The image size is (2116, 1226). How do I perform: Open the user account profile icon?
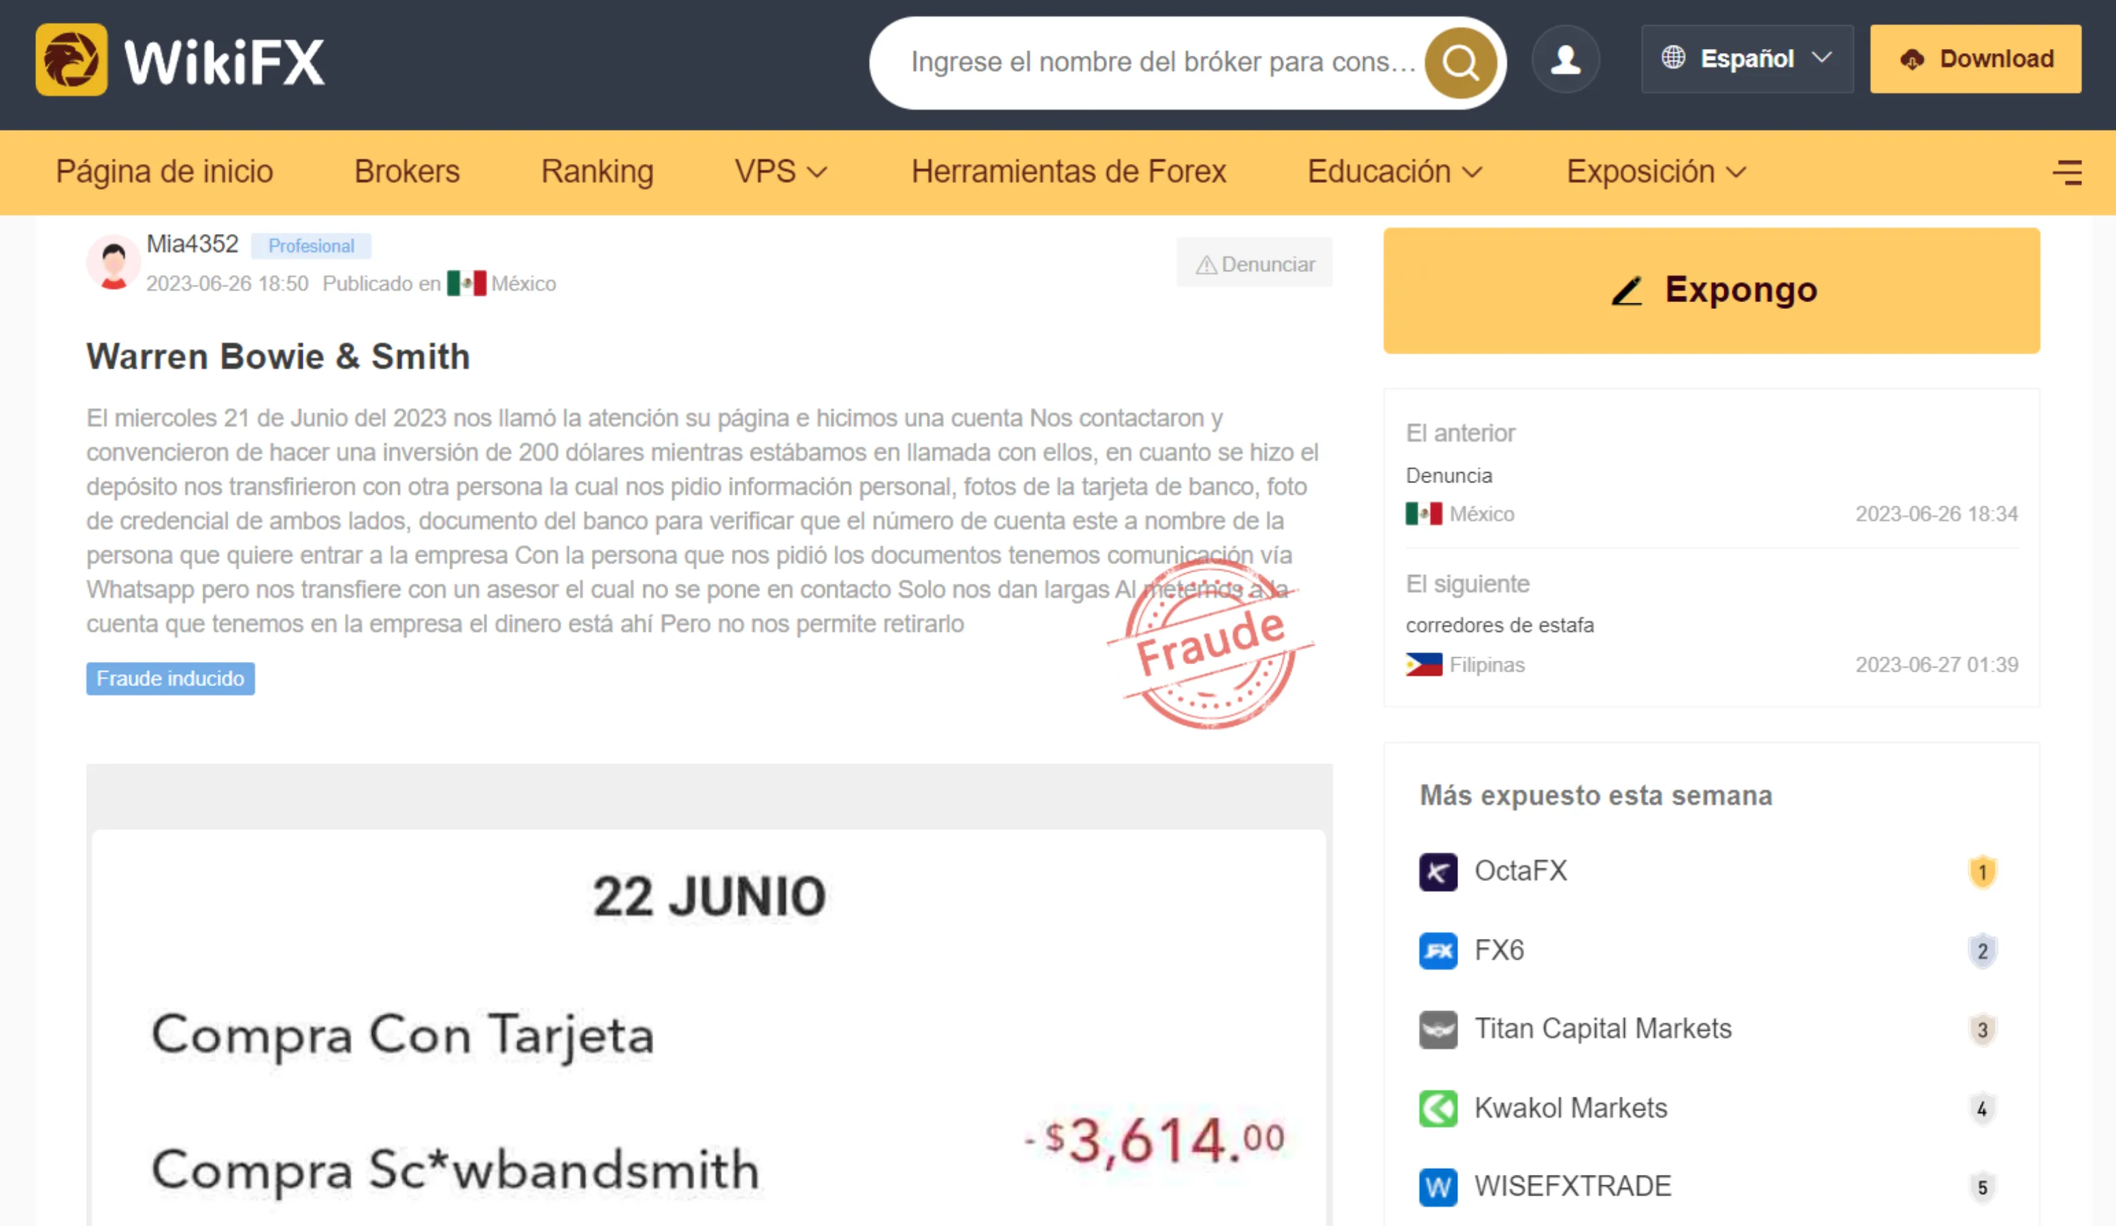click(1565, 60)
